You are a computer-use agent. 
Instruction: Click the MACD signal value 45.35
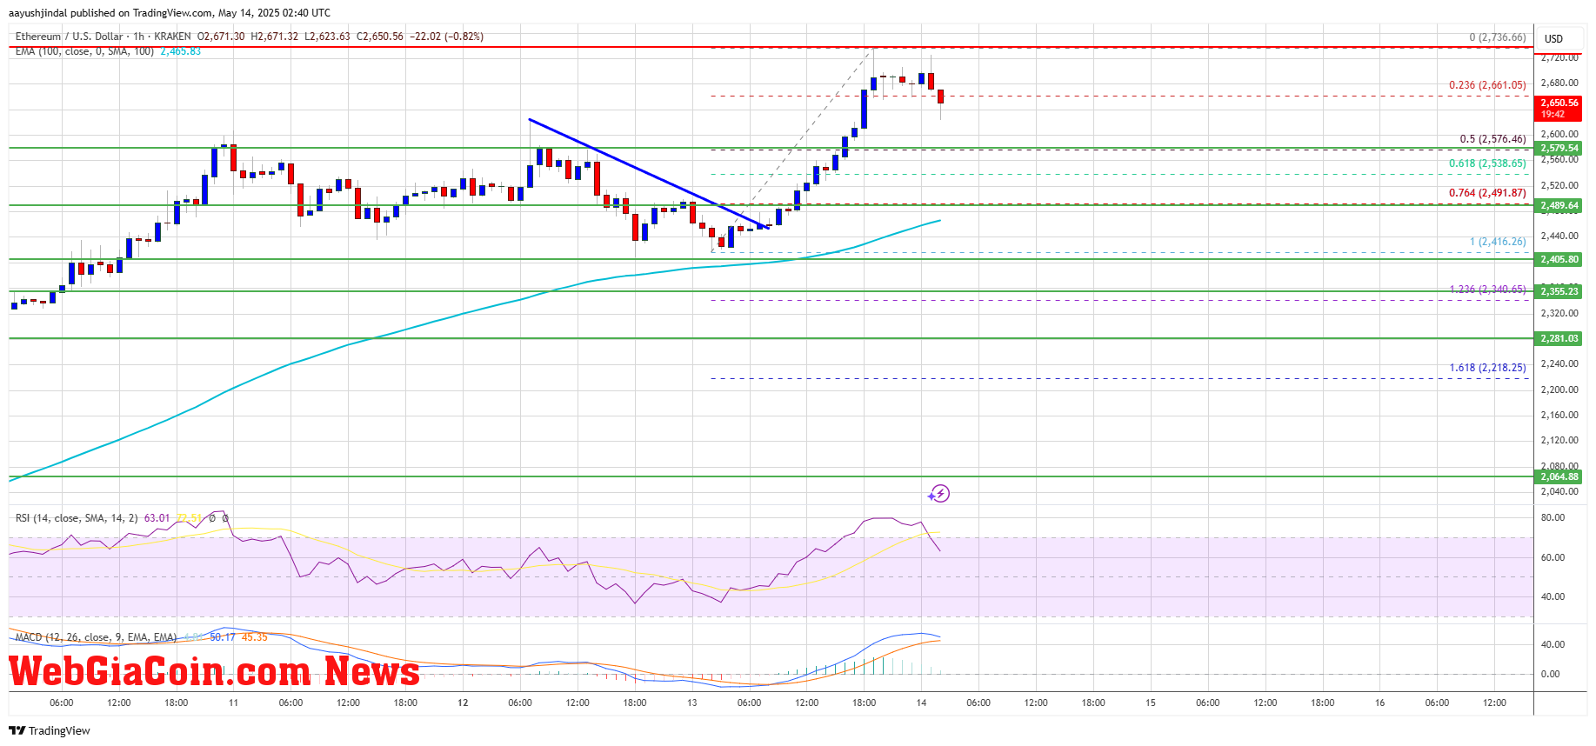click(x=255, y=637)
